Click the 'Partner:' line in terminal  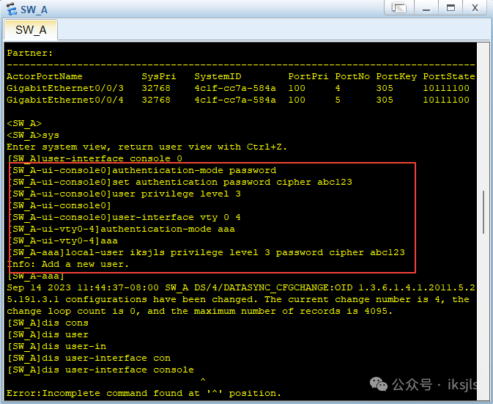[x=30, y=53]
